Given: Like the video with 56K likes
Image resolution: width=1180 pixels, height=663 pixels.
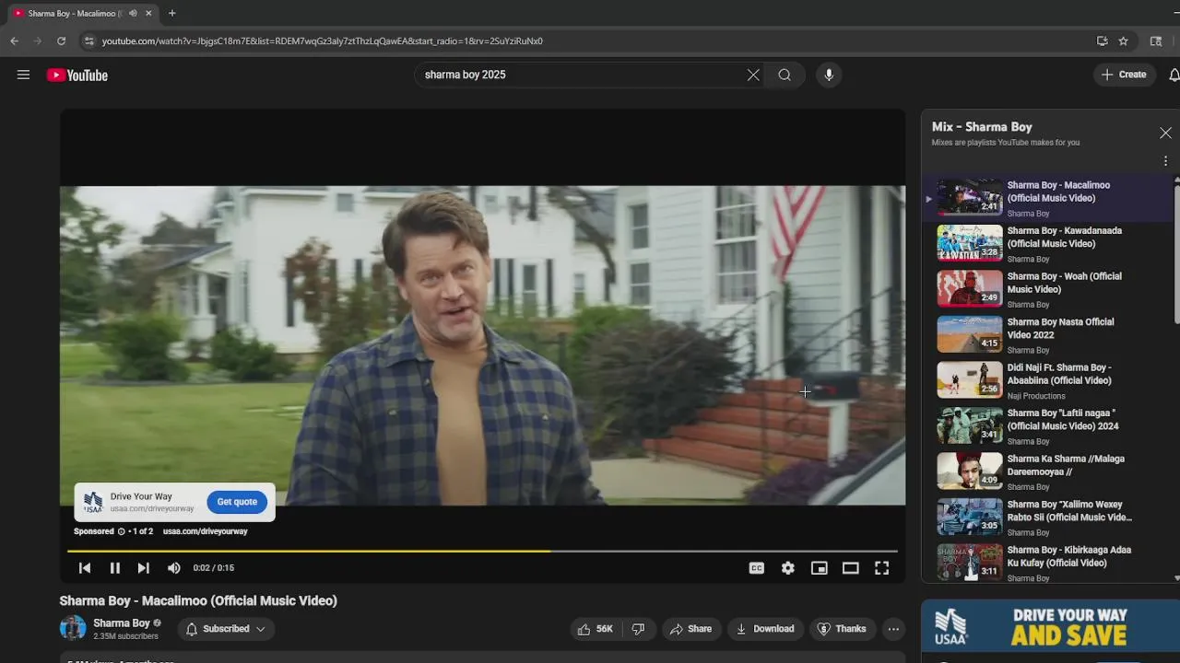Looking at the screenshot, I should pos(595,629).
